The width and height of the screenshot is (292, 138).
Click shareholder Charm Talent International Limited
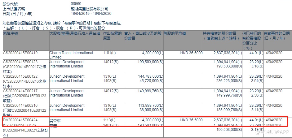pyautogui.click(x=71, y=55)
